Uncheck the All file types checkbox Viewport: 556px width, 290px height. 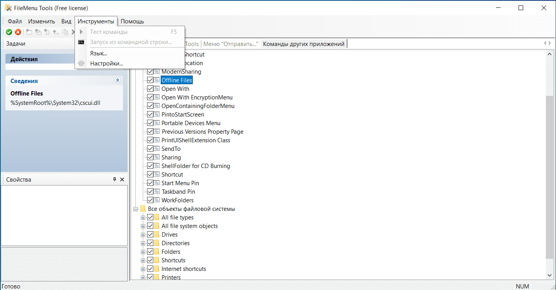coord(150,217)
